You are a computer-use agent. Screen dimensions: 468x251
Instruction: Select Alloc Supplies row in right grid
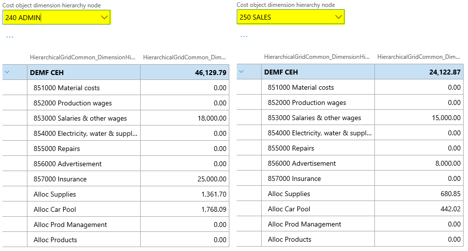[x=289, y=194]
